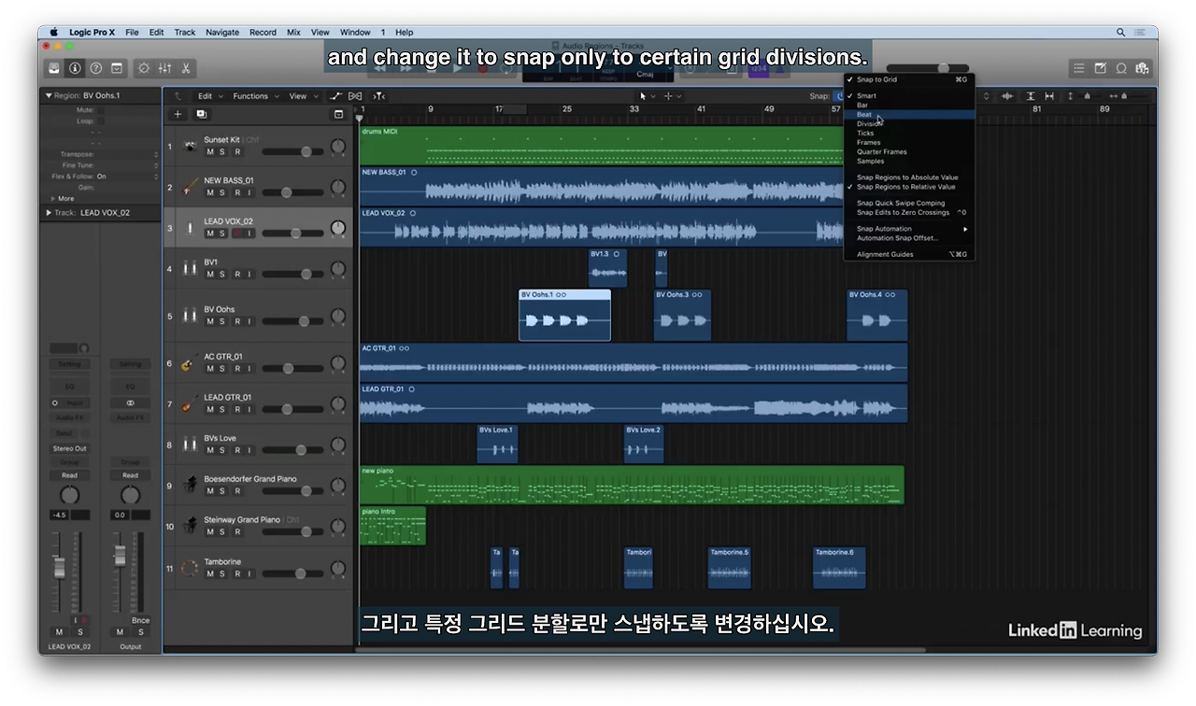Click the Tamborine track volume slider

pyautogui.click(x=293, y=573)
